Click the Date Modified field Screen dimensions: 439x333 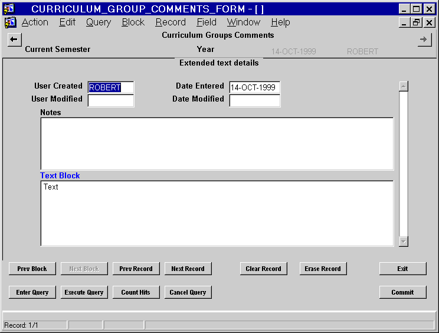255,100
